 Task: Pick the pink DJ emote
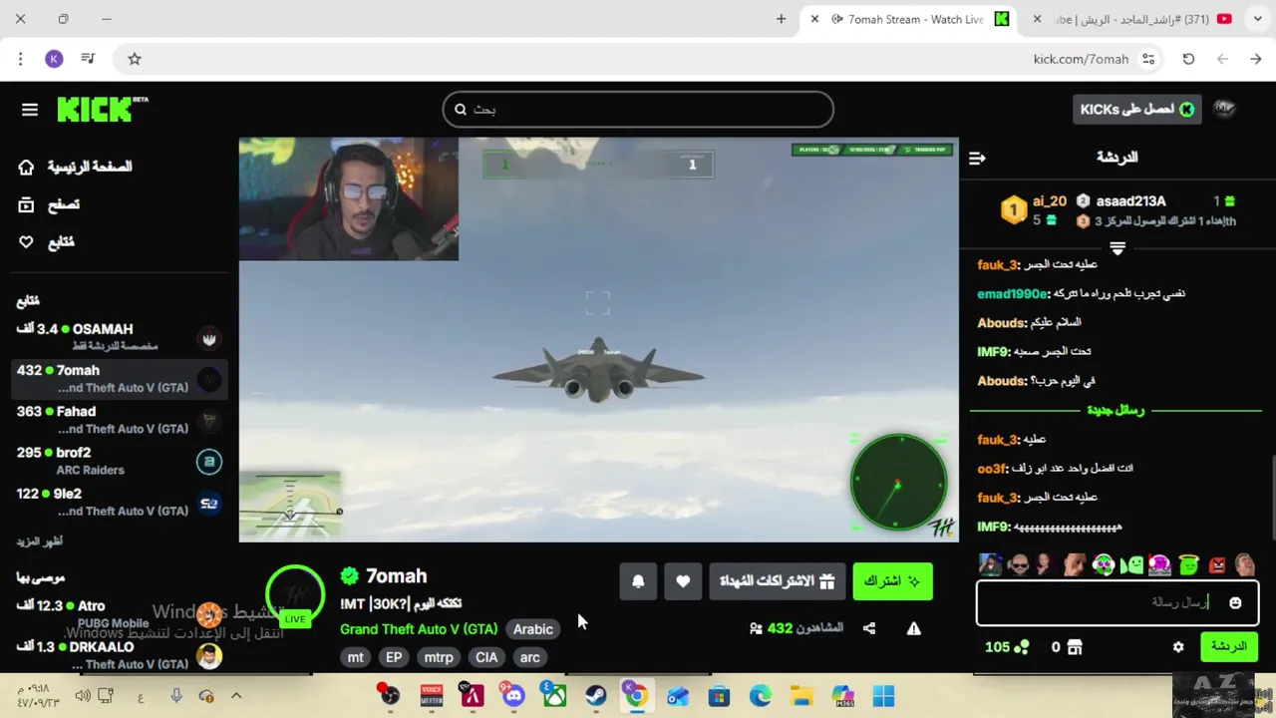(1159, 565)
